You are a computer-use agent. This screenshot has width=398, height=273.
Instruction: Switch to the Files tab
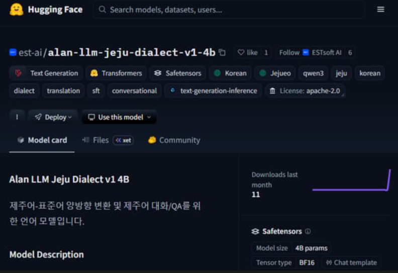pyautogui.click(x=101, y=140)
